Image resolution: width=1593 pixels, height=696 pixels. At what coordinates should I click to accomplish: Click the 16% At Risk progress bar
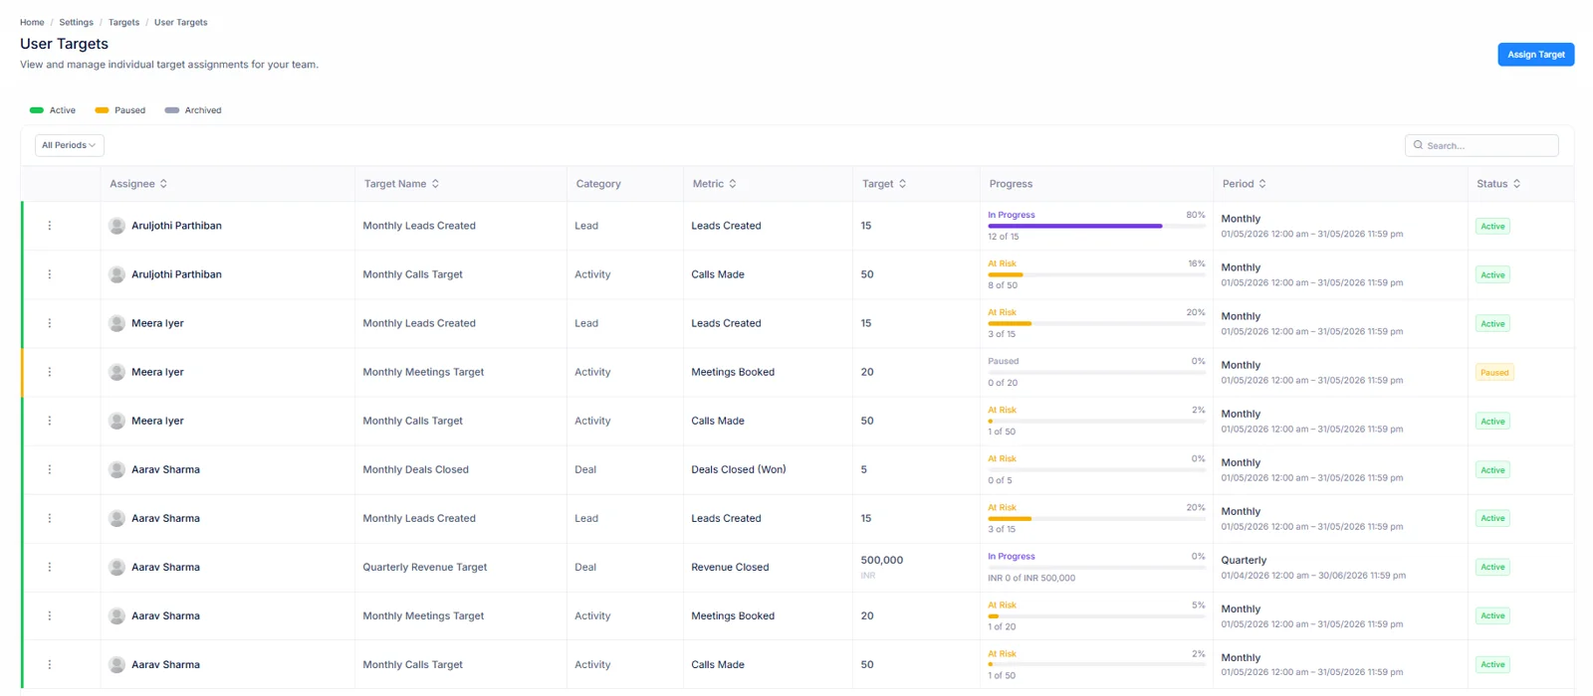pyautogui.click(x=1096, y=274)
